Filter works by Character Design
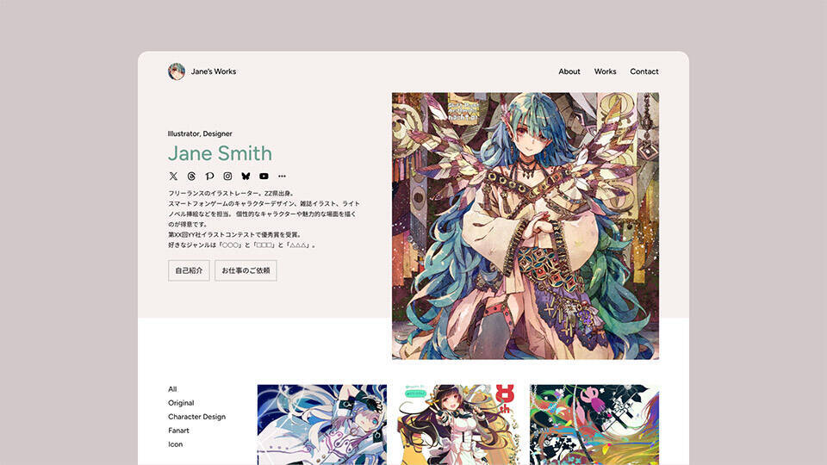 coord(196,417)
